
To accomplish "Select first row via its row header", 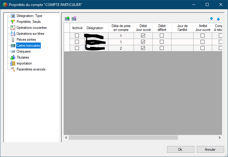I will (67, 36).
